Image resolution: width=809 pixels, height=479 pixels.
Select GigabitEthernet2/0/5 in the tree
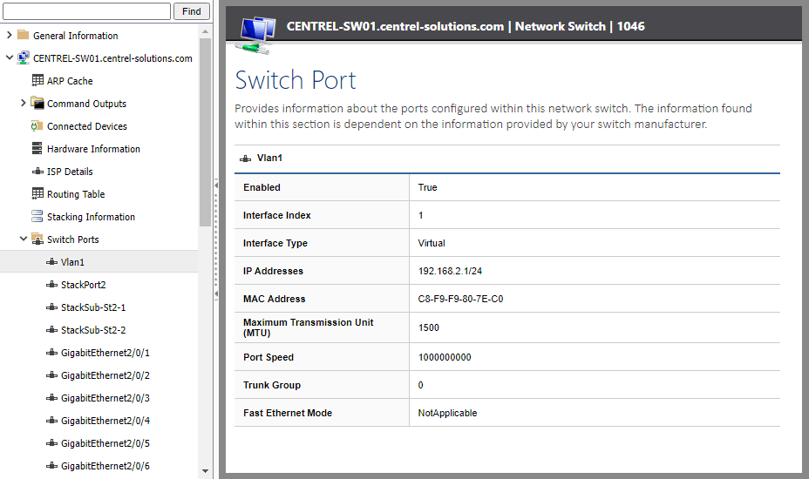pyautogui.click(x=105, y=444)
